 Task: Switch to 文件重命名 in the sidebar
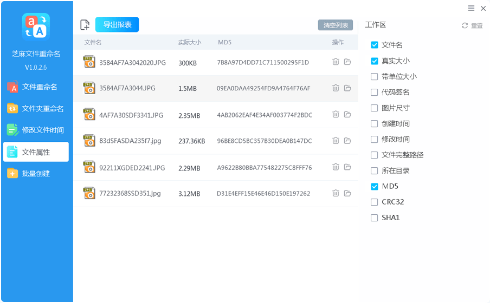[36, 87]
